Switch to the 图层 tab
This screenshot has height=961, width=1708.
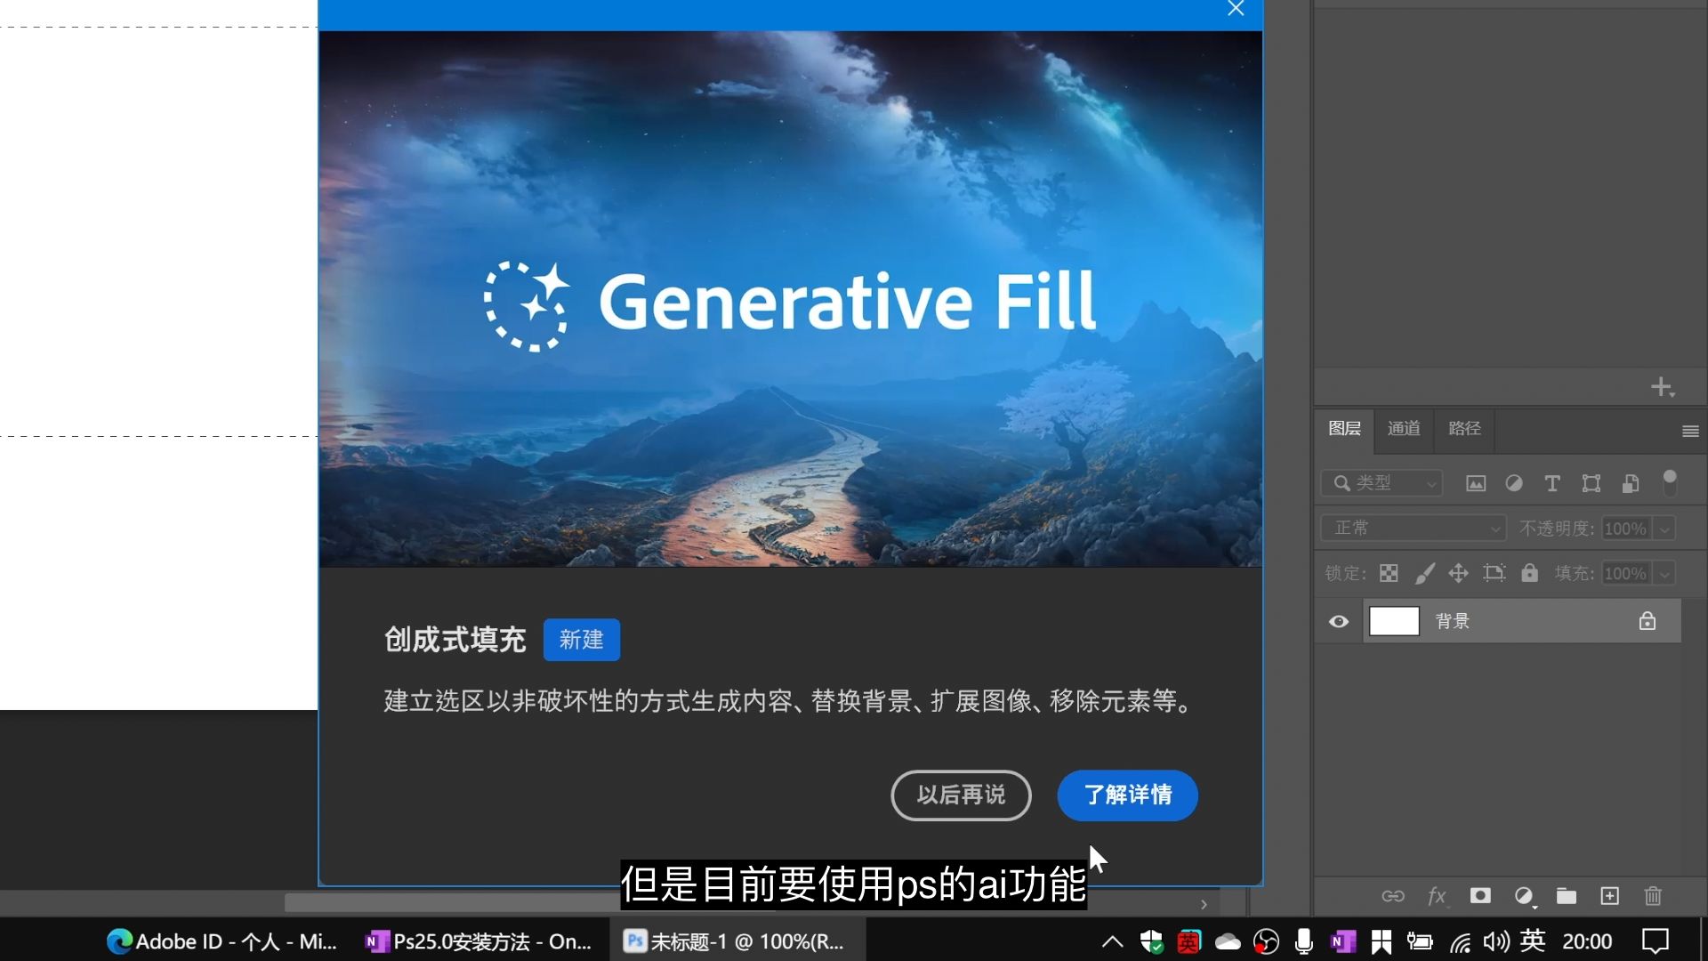click(x=1344, y=429)
